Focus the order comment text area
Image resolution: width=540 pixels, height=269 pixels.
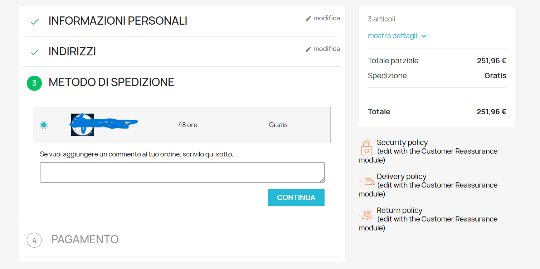click(x=182, y=172)
